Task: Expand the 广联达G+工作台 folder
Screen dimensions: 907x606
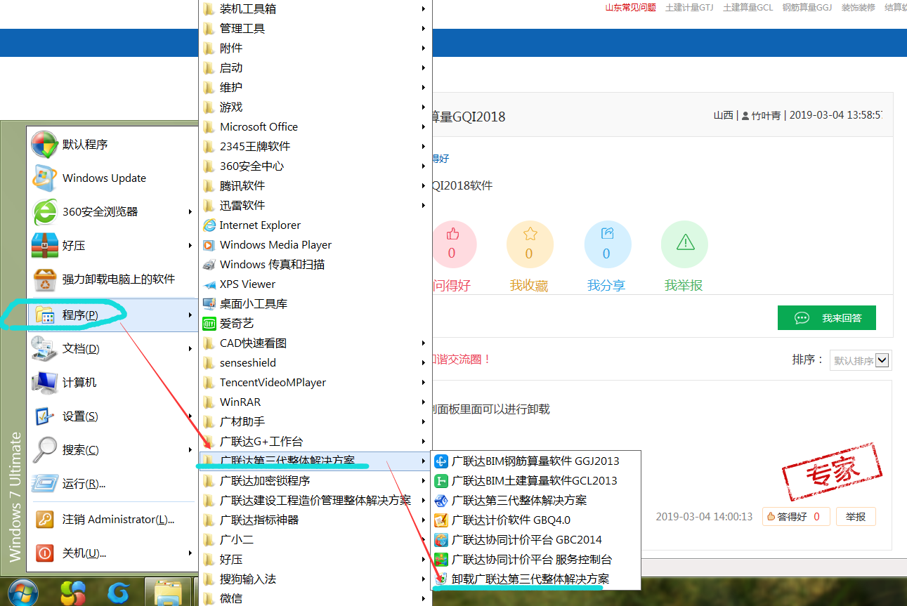Action: (315, 442)
